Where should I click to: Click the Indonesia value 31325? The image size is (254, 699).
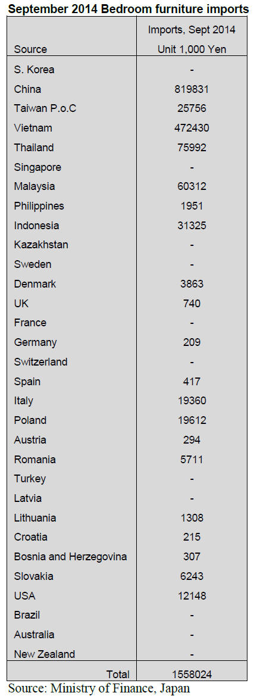[192, 226]
